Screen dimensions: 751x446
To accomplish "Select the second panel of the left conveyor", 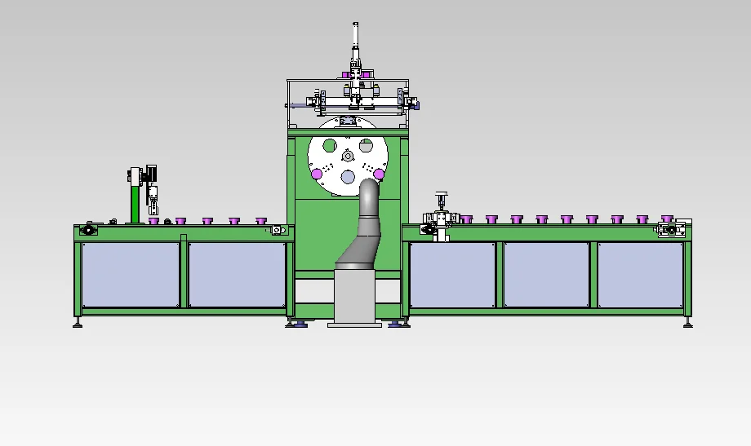I will (x=237, y=275).
